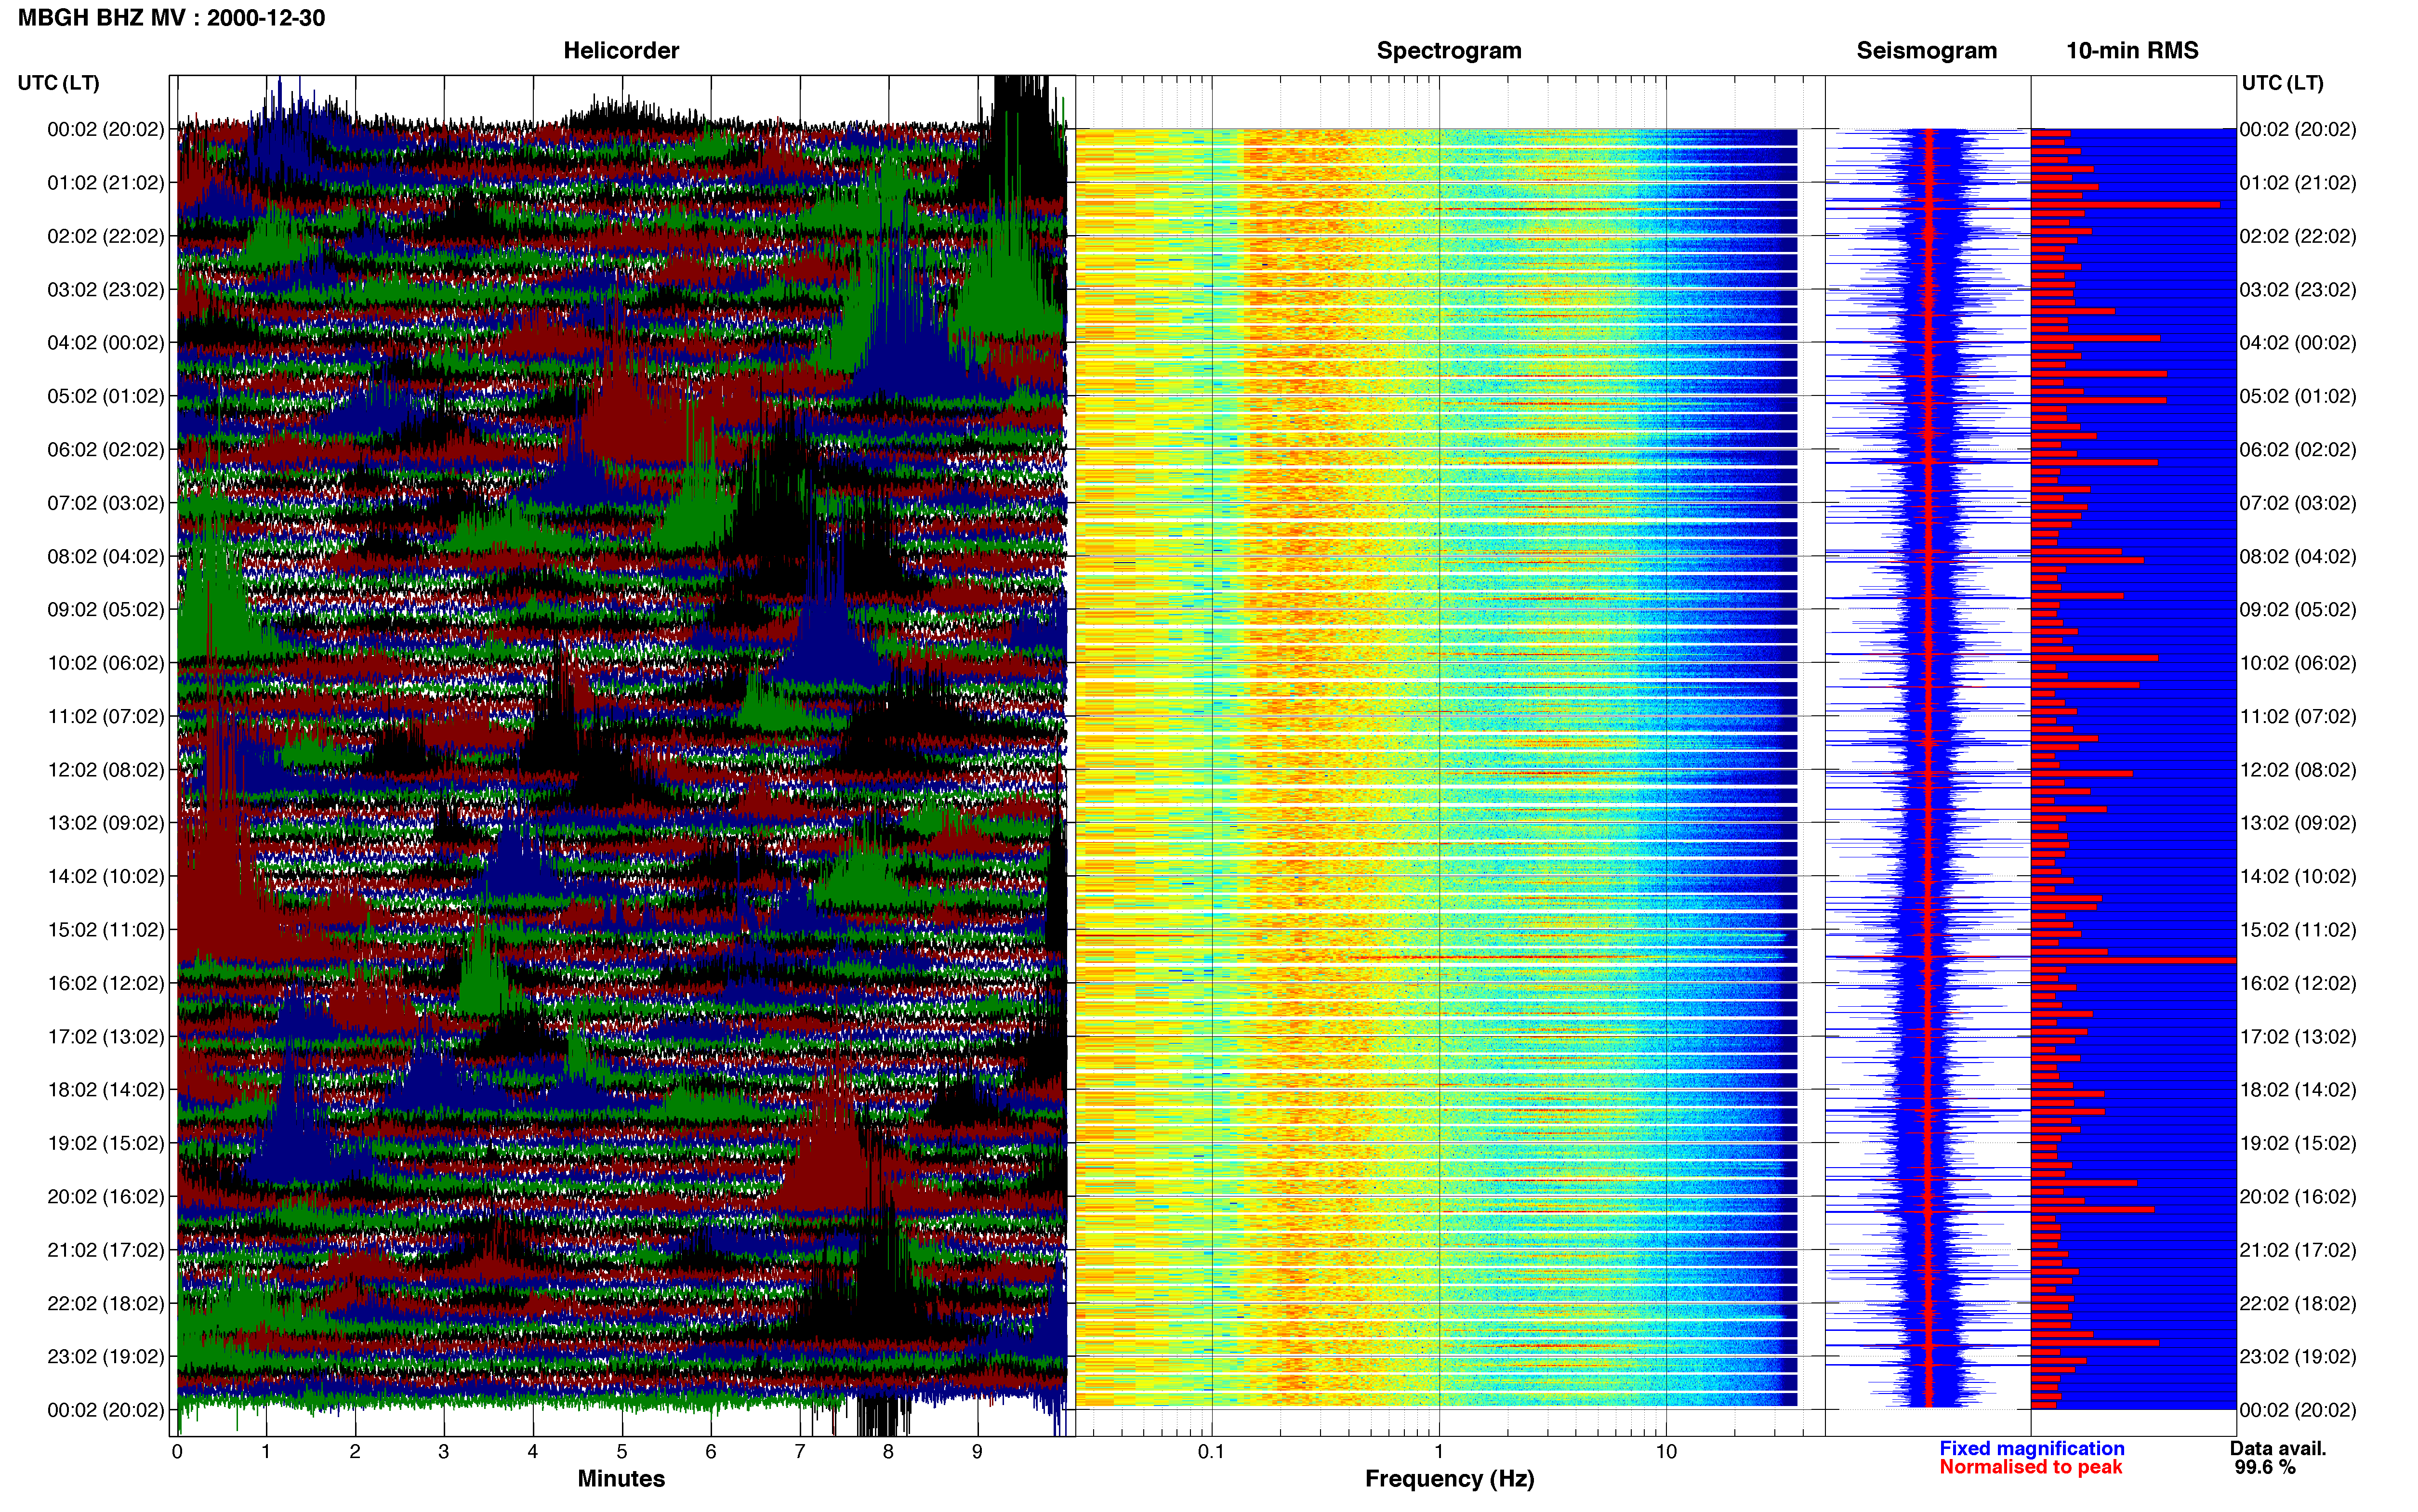Click the right '04:02 (00:02)' time label

[2298, 343]
